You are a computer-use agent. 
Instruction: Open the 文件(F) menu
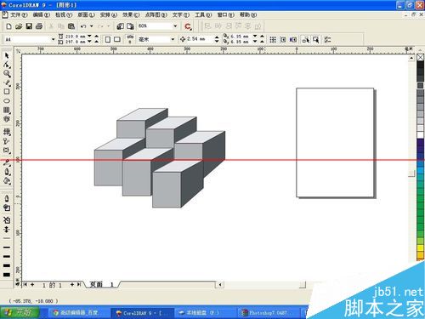(x=19, y=14)
